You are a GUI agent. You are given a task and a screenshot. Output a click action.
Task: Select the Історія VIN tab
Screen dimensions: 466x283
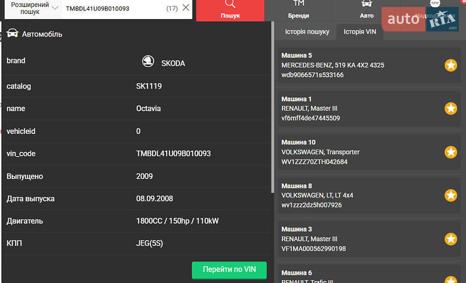tap(360, 32)
